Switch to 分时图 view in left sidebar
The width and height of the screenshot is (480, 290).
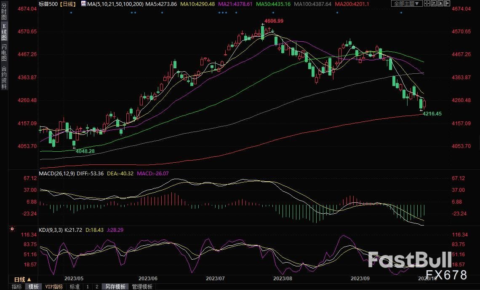4,13
